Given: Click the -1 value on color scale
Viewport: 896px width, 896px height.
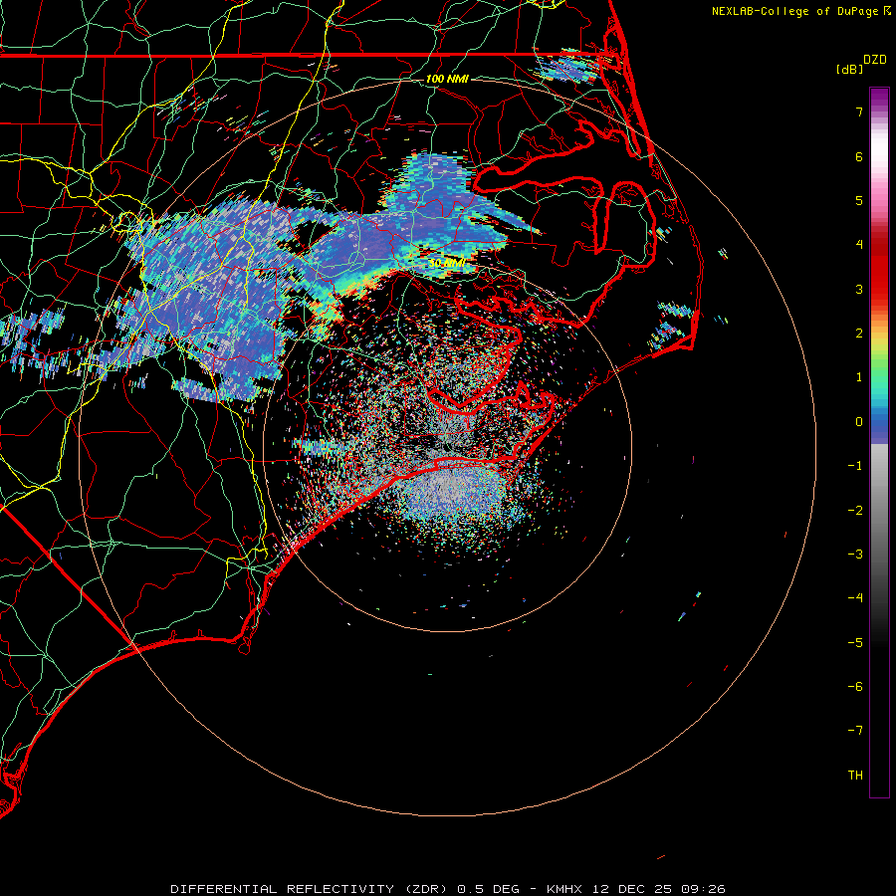Looking at the screenshot, I should [855, 466].
